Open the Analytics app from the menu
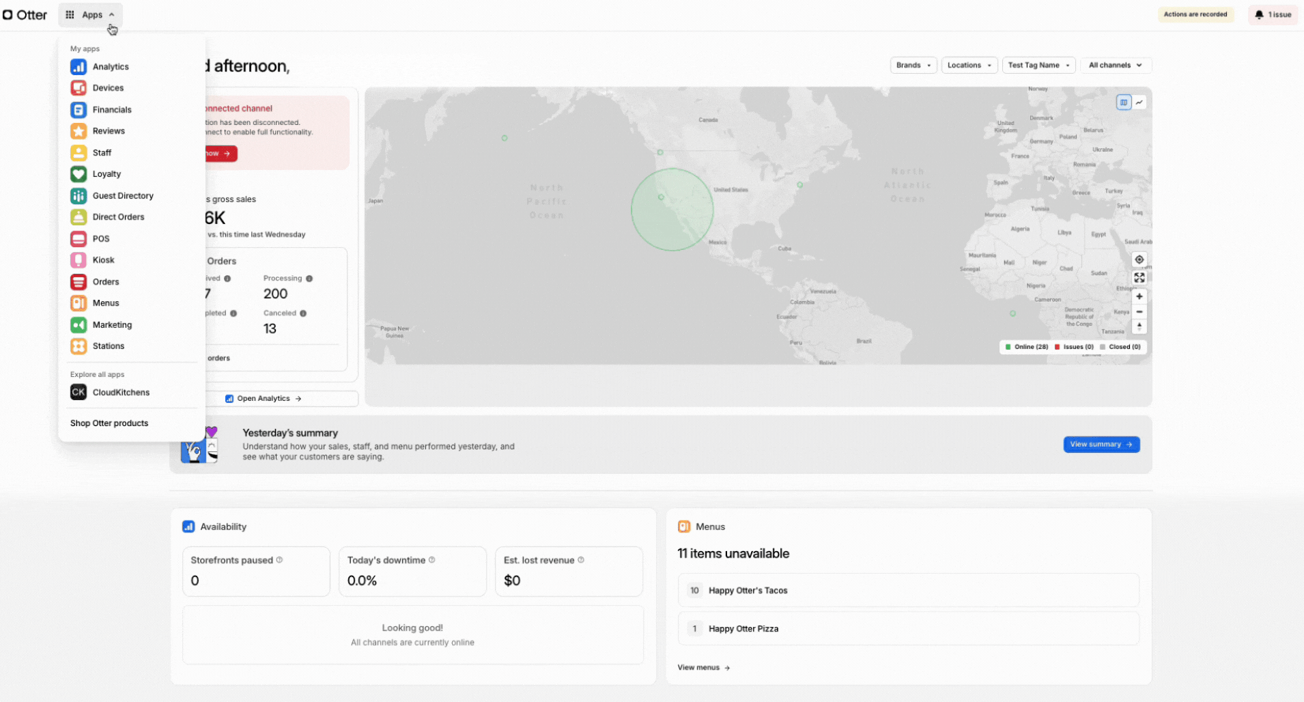This screenshot has height=702, width=1304. 110,67
